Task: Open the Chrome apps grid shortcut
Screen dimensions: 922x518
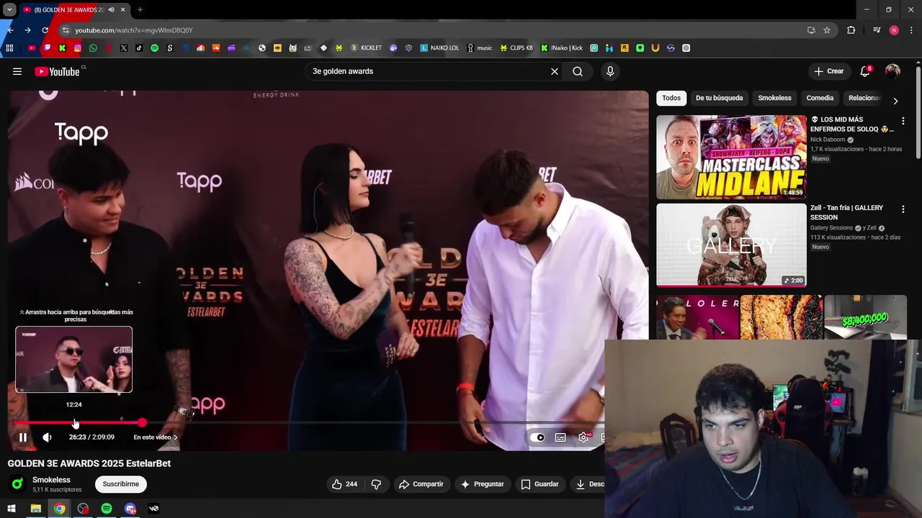Action: point(9,48)
